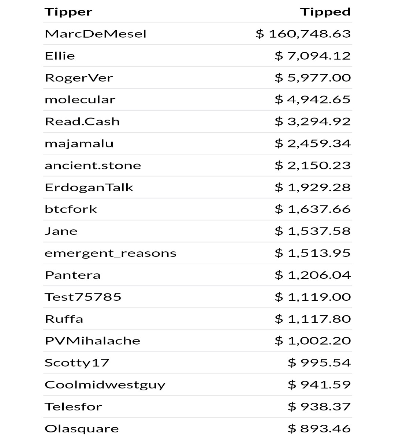This screenshot has height=439, width=395.
Task: Click the Coolmidwestguy username
Action: click(105, 385)
